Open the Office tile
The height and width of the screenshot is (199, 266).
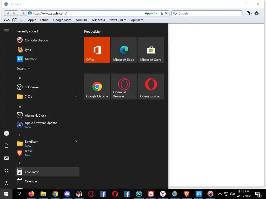pyautogui.click(x=97, y=50)
